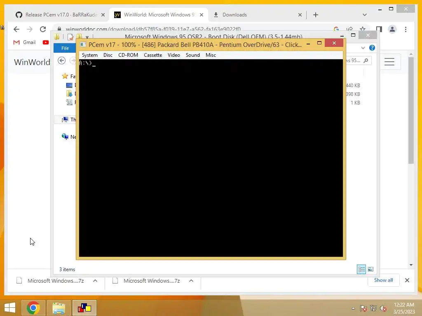Expand the Chrome tab search chevron
The width and height of the screenshot is (422, 316).
pos(364,15)
